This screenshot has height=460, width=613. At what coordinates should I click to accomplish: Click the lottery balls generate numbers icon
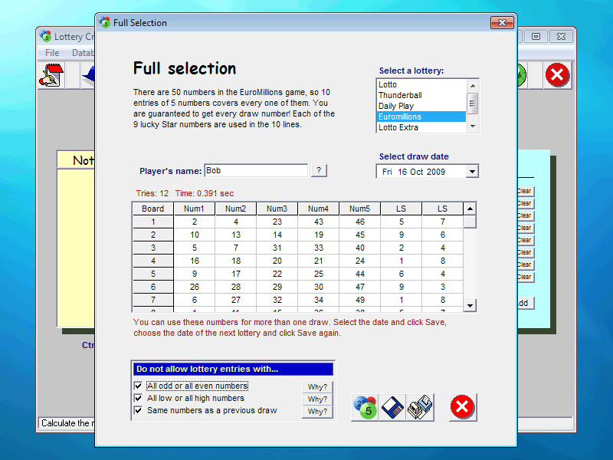click(365, 407)
